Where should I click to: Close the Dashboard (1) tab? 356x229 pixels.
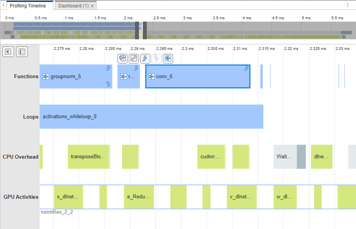[x=92, y=6]
